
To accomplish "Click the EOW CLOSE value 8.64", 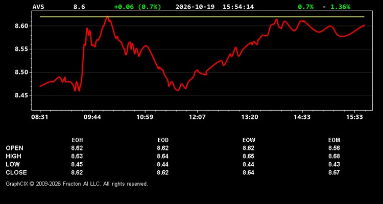I will [248, 172].
